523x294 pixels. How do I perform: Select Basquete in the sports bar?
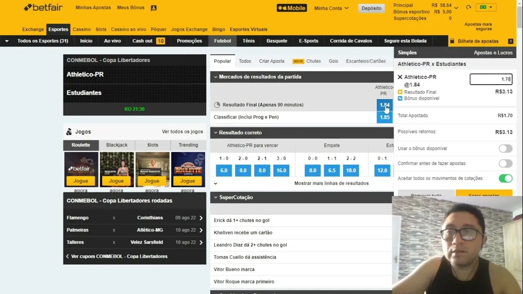point(277,41)
